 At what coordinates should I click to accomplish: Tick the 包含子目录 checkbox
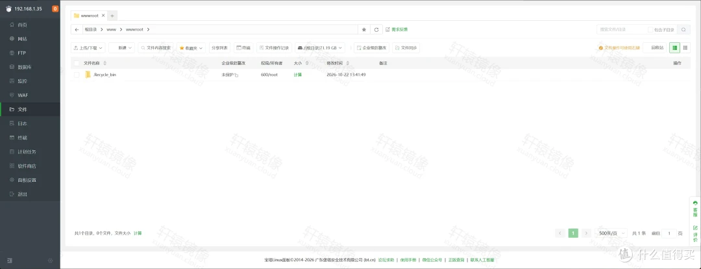click(x=650, y=29)
